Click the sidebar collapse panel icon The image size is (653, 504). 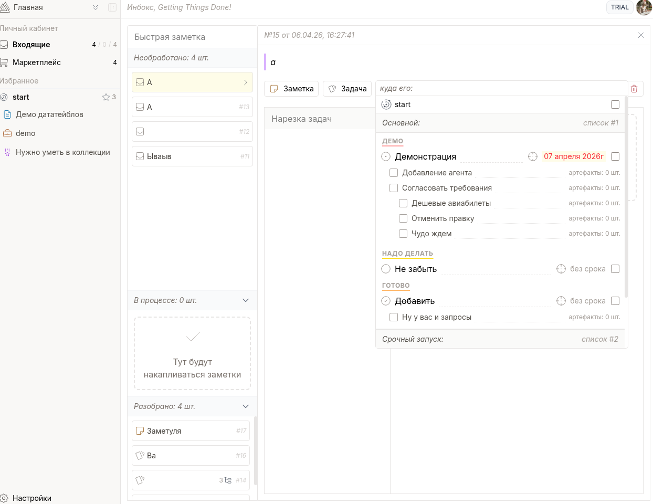[112, 7]
